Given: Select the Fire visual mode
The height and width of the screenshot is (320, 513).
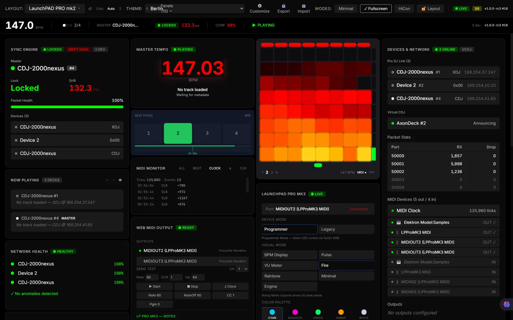Looking at the screenshot, I should 346,265.
